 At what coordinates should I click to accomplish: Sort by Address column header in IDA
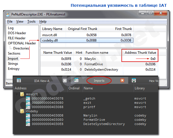click(21, 88)
